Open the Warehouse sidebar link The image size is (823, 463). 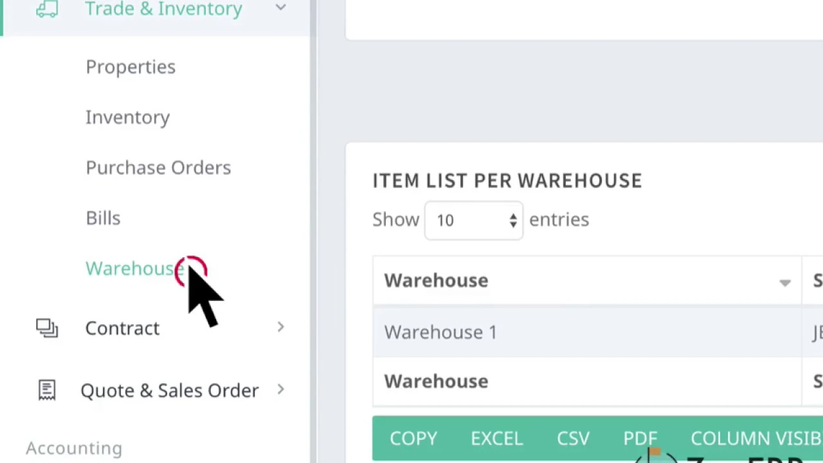pos(131,268)
